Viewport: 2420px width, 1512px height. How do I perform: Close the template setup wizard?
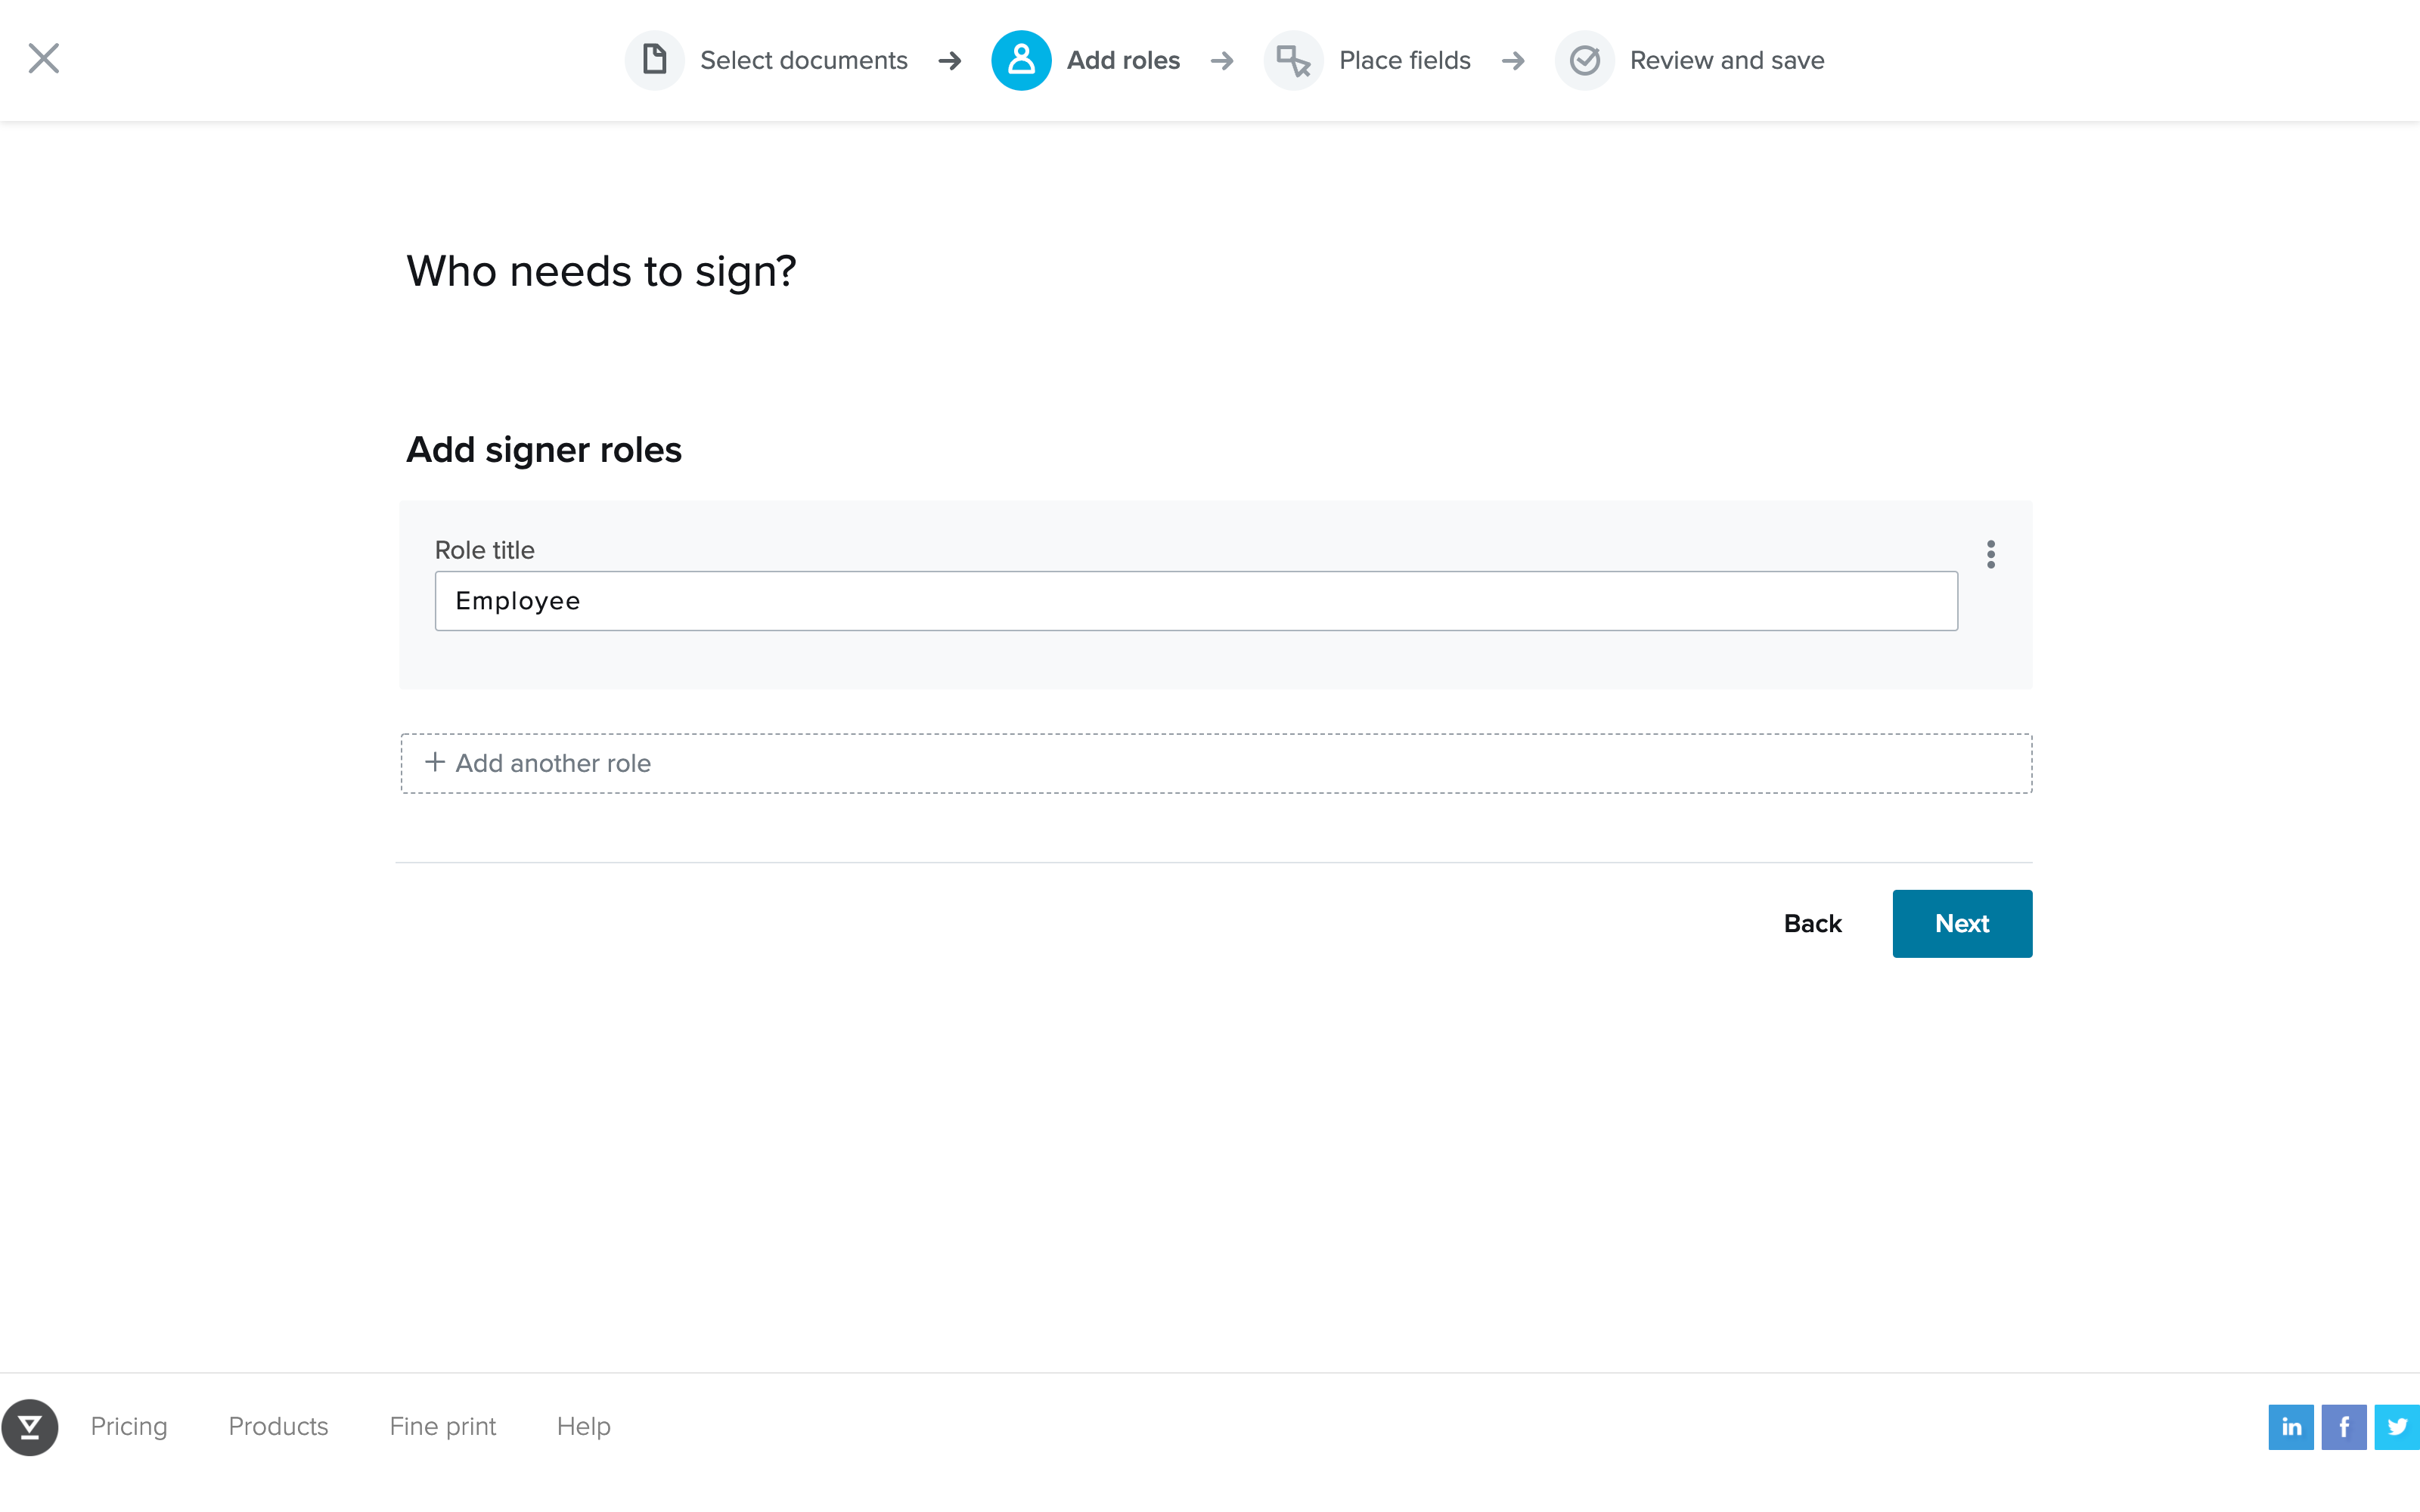[44, 58]
